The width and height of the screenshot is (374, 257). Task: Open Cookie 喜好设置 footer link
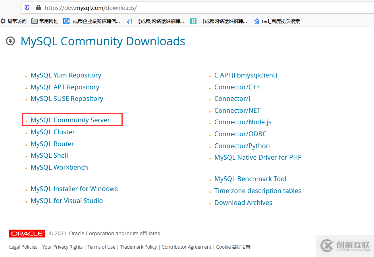[x=233, y=247]
